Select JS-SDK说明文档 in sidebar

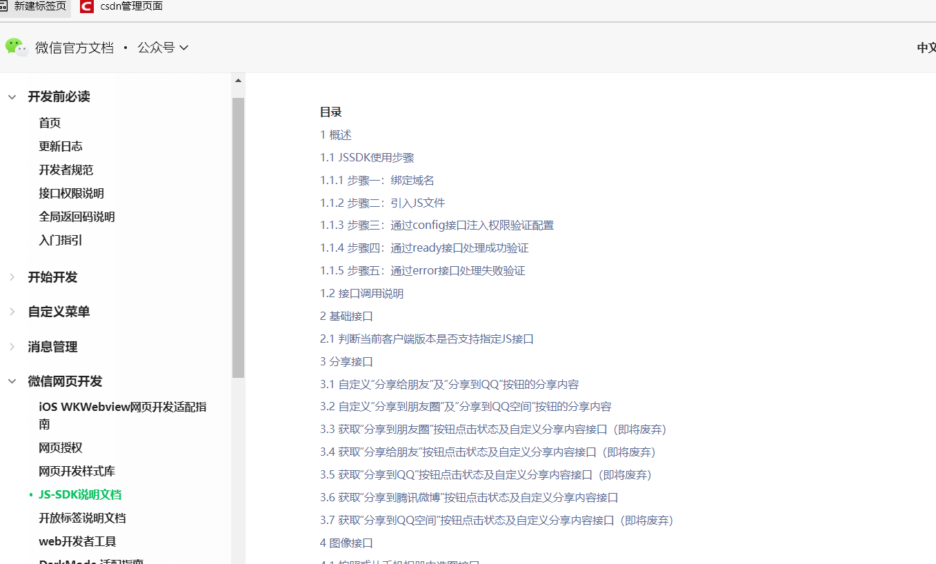(x=80, y=494)
